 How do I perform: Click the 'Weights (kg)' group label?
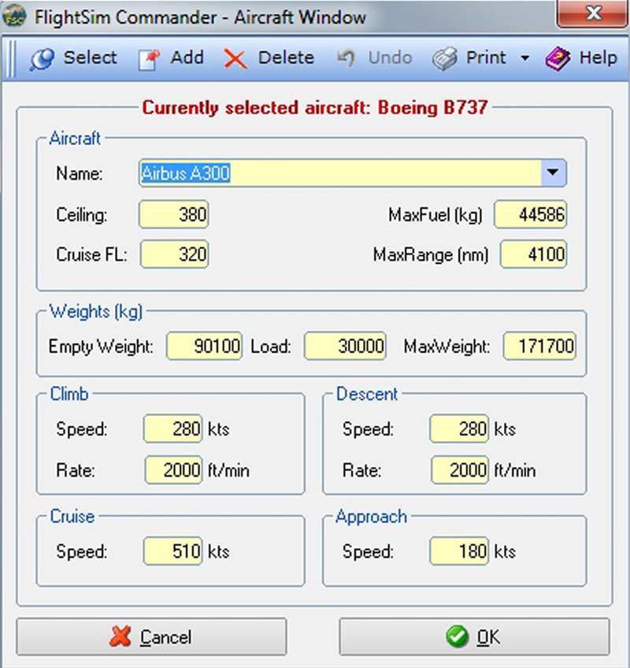pyautogui.click(x=96, y=311)
